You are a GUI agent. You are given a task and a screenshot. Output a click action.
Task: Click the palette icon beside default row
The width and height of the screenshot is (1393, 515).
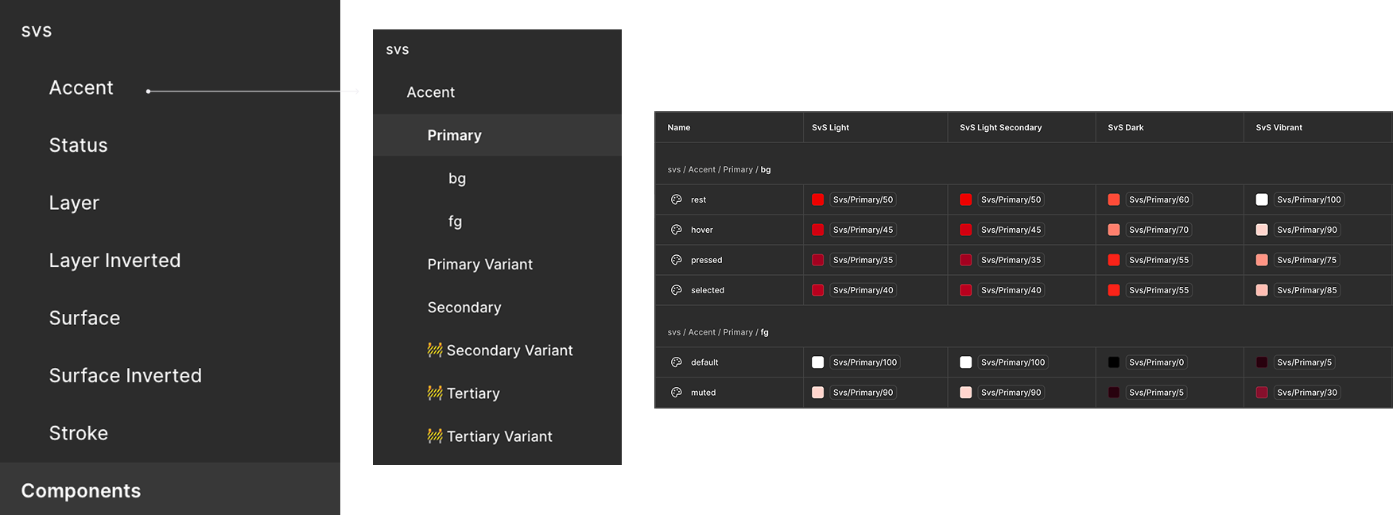pos(676,362)
